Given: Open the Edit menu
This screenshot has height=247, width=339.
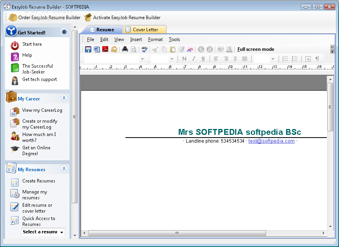Looking at the screenshot, I should (104, 39).
